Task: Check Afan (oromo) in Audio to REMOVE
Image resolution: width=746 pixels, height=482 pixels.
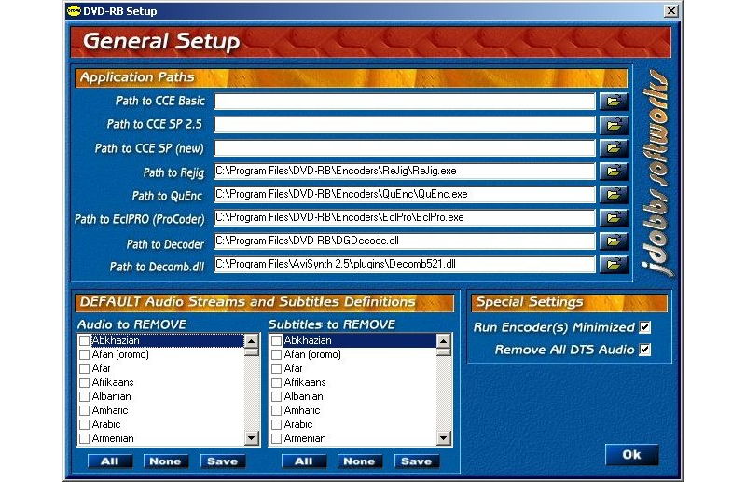Action: [85, 354]
